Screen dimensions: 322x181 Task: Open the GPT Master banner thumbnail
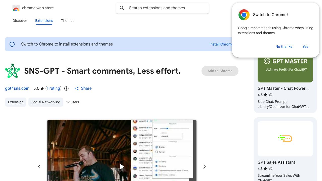(x=285, y=70)
